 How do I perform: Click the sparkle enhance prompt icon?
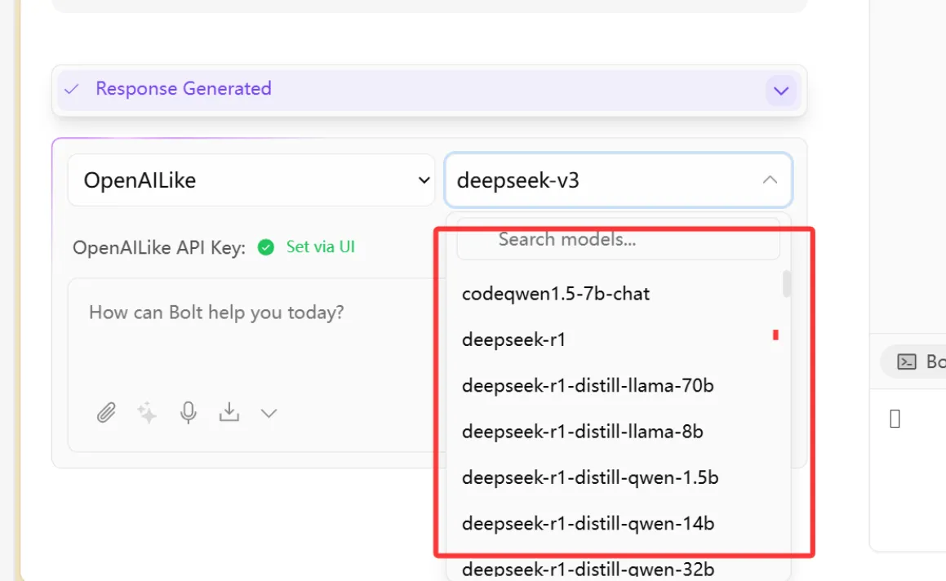point(147,413)
